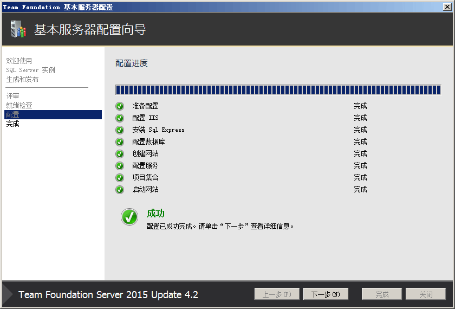Close the Team Foundation configuration window
Viewport: 455px width, 309px height.
coord(447,7)
